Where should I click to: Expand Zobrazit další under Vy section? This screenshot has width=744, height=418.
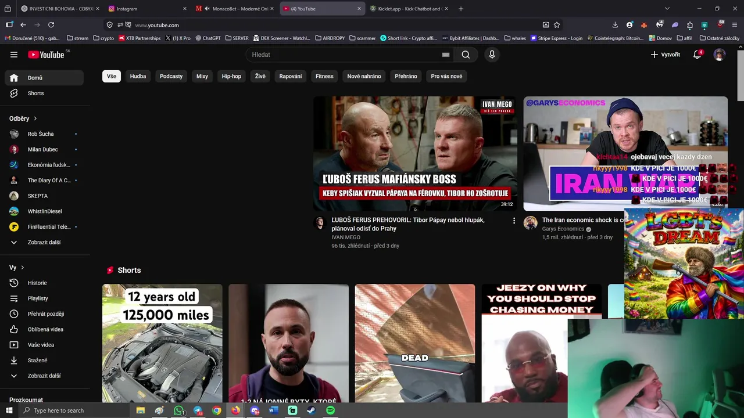[44, 376]
